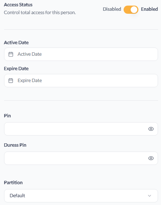
Task: Click the Disabled label beside the switch
Action: pyautogui.click(x=112, y=9)
